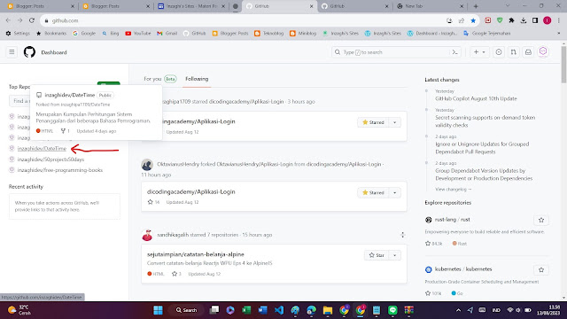Open the Teknoblog bookmark
567x319 pixels.
(x=268, y=34)
